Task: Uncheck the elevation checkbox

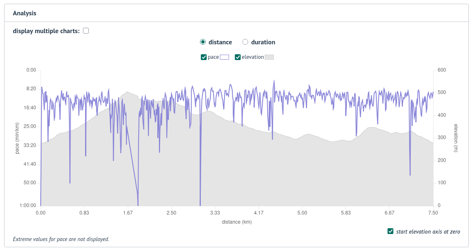Action: 238,57
